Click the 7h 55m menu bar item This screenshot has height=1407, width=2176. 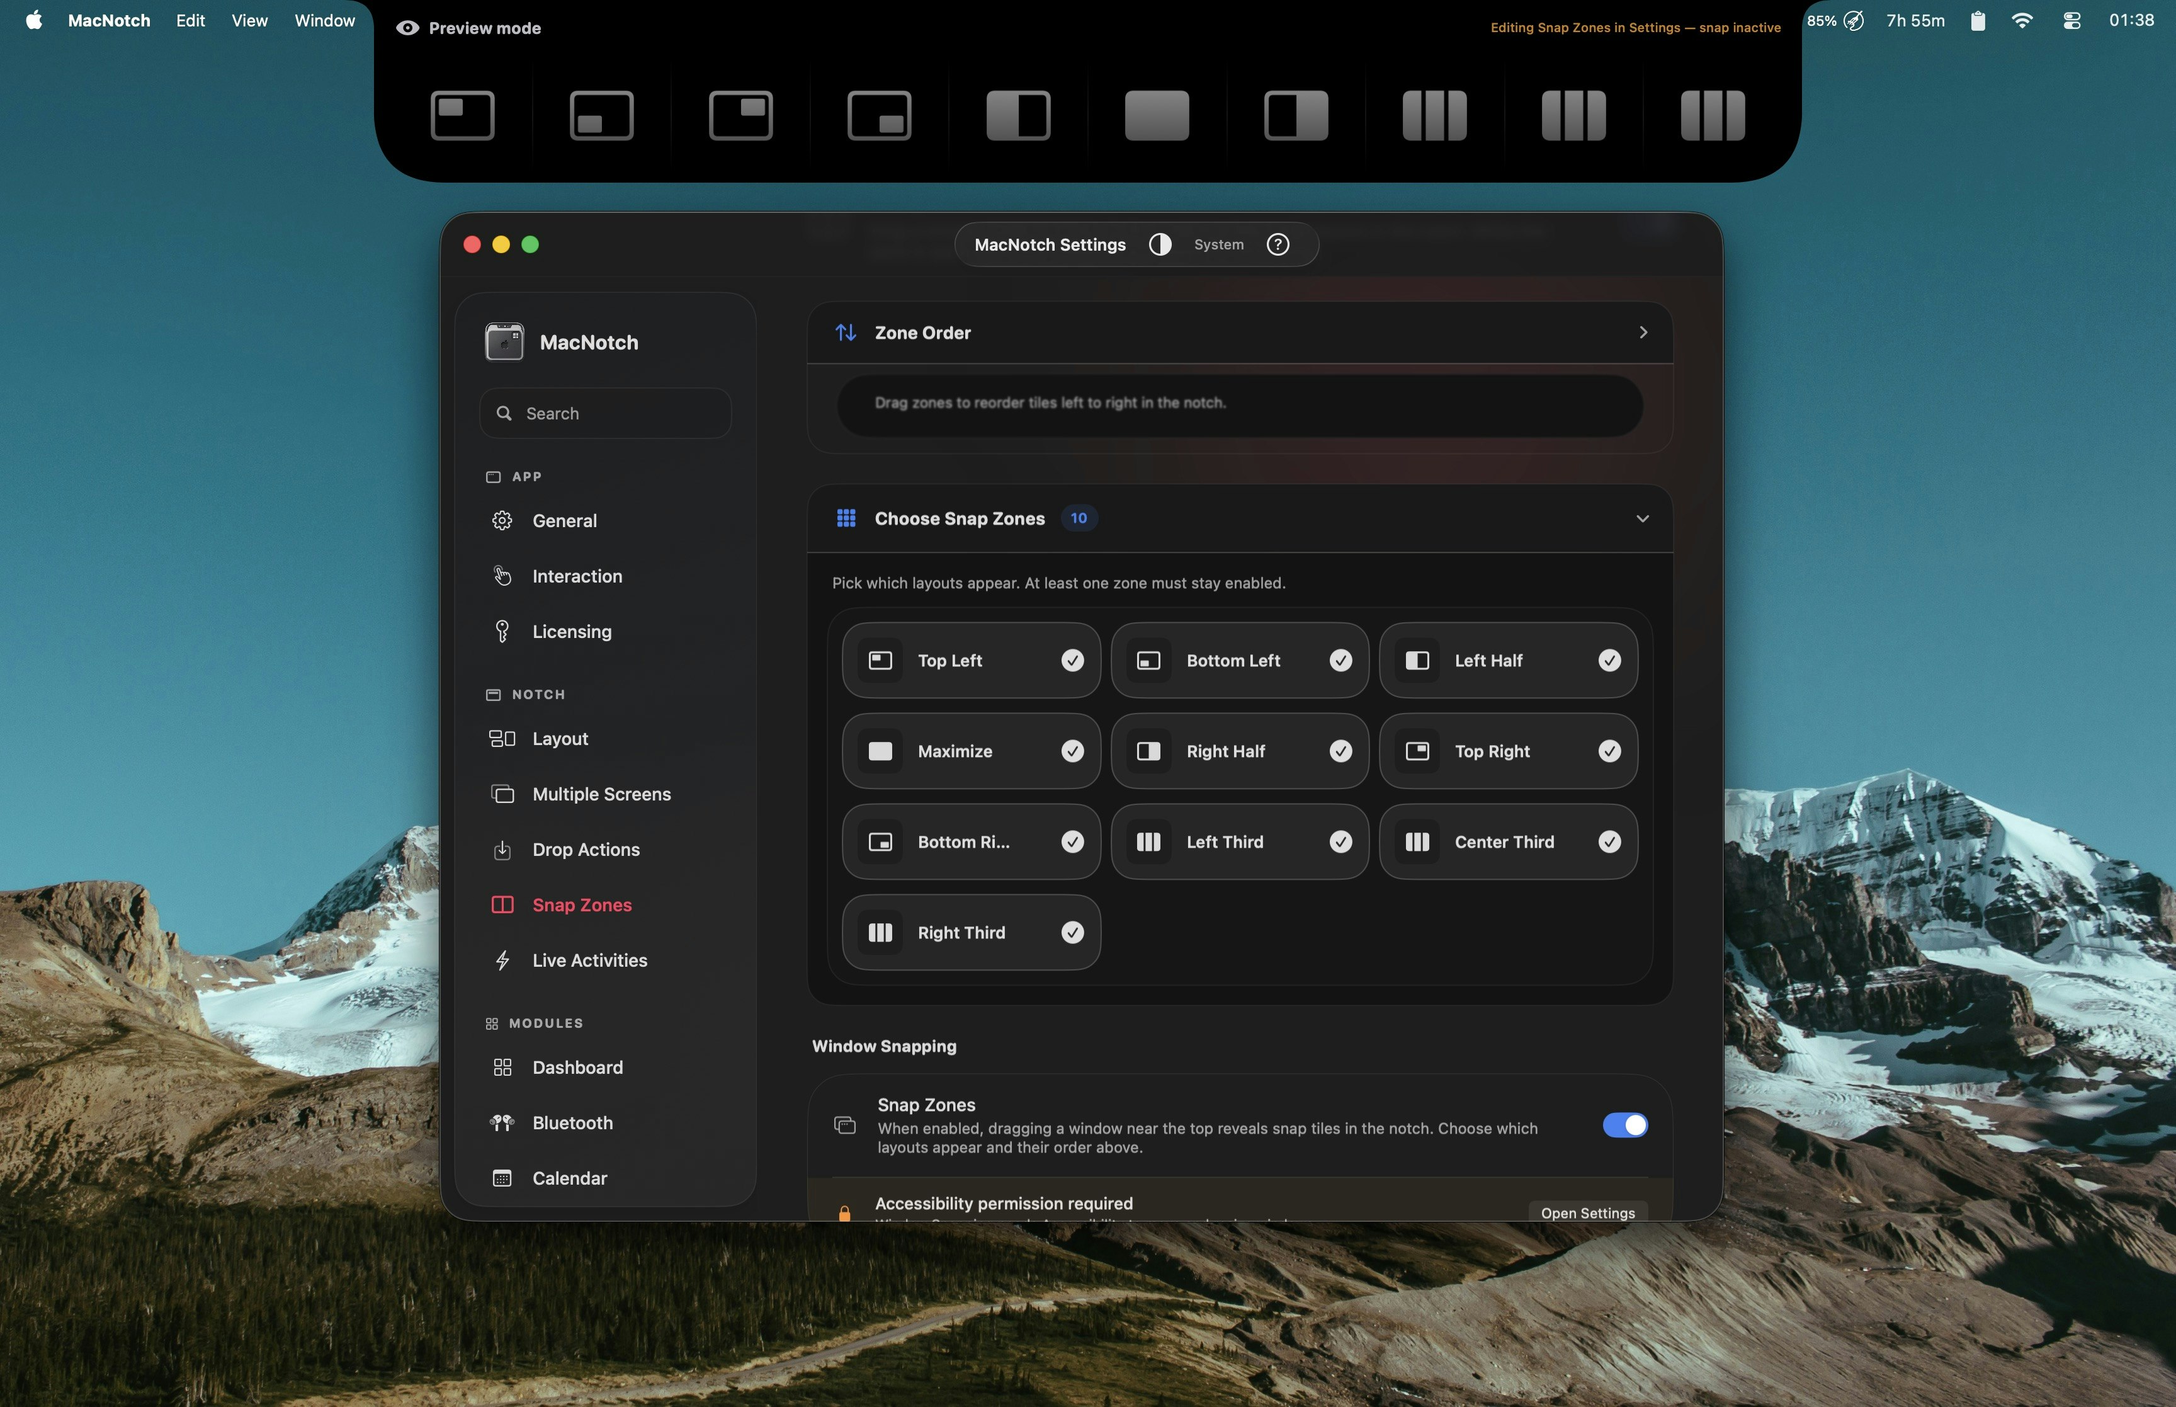[1915, 20]
